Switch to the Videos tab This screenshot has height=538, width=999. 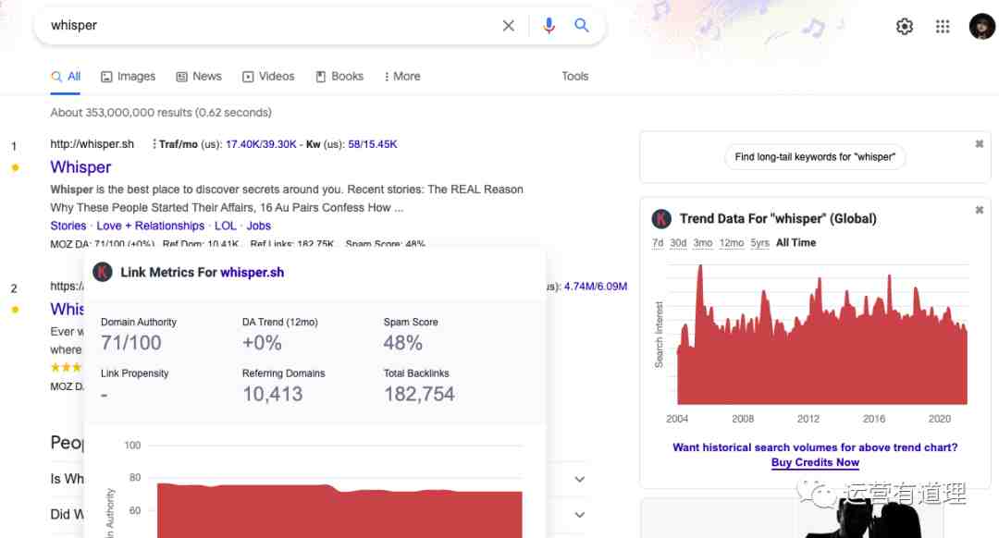(268, 77)
